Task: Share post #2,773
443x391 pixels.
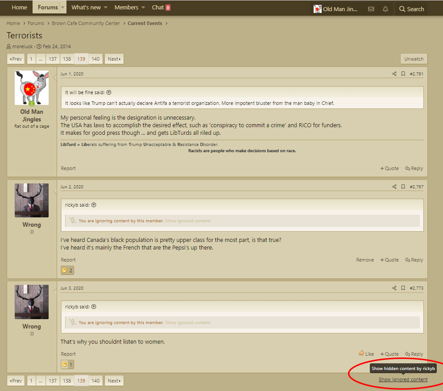Action: click(394, 288)
